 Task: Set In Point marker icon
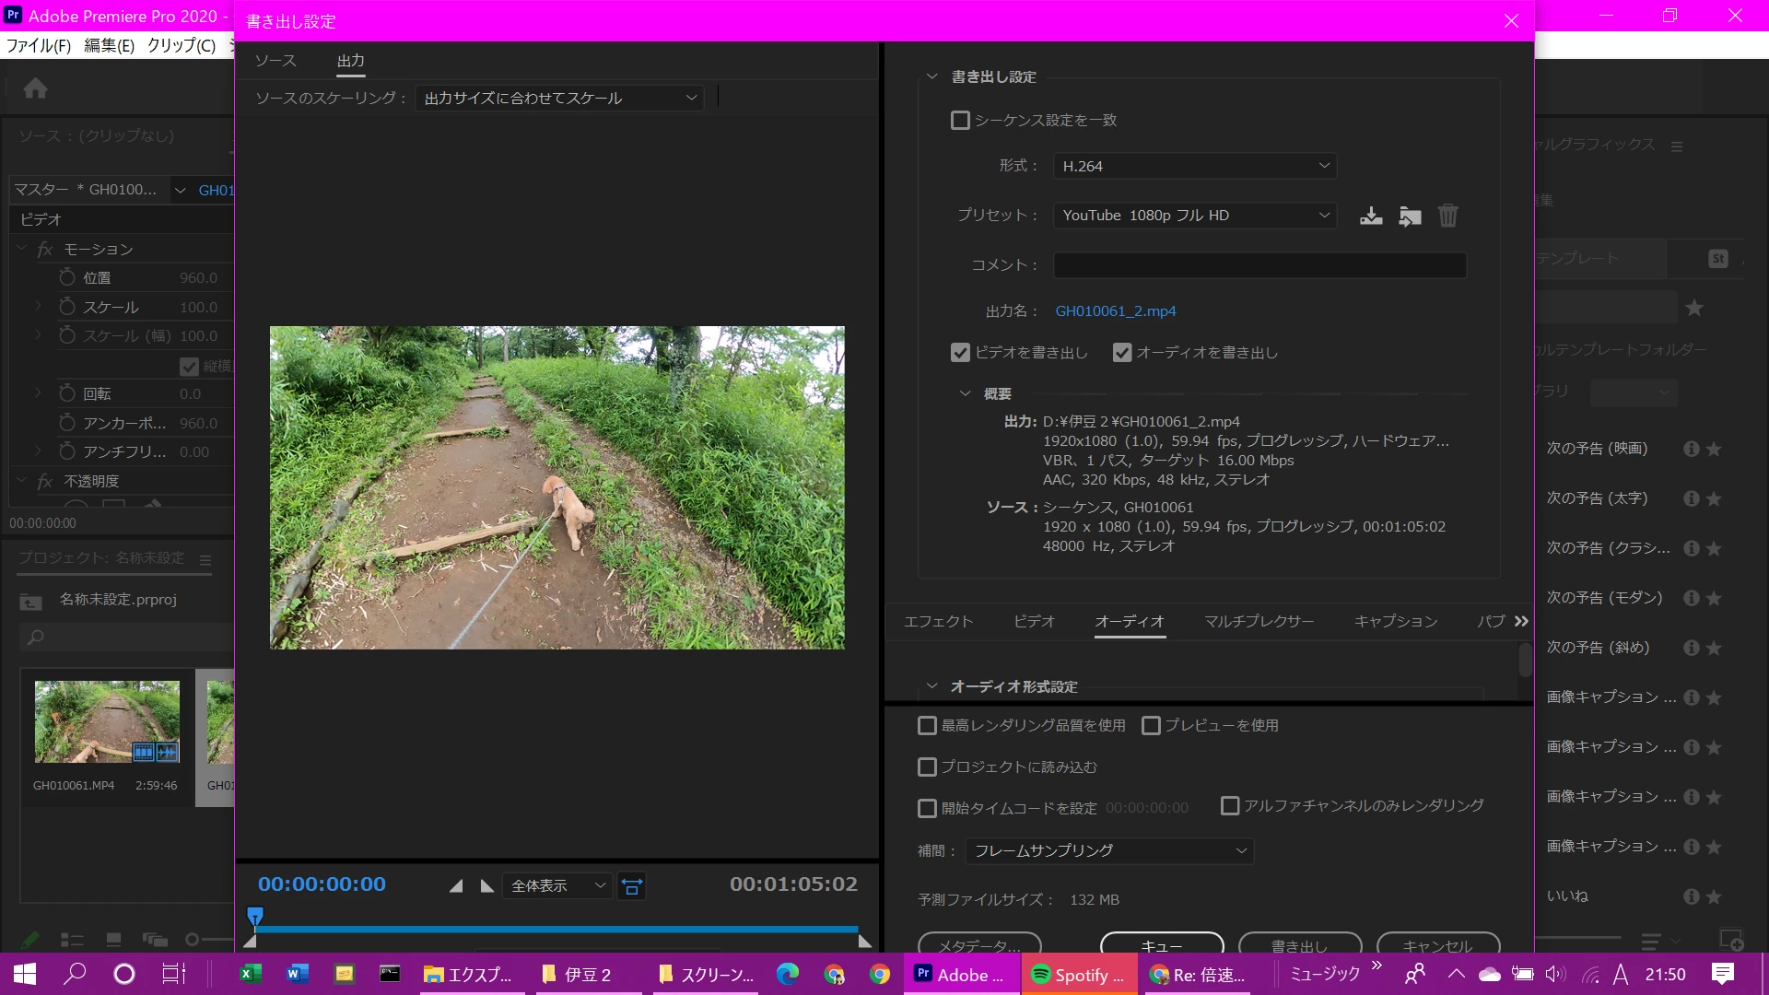click(456, 886)
